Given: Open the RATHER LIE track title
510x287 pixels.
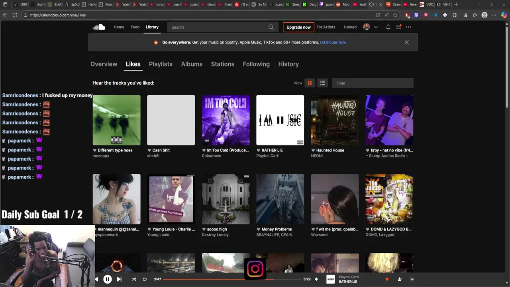Looking at the screenshot, I should click(x=272, y=150).
